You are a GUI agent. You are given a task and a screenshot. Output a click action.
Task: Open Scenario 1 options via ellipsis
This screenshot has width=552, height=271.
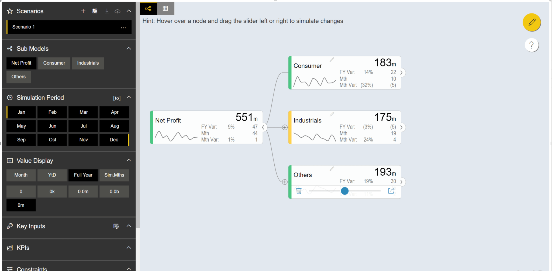pos(123,27)
